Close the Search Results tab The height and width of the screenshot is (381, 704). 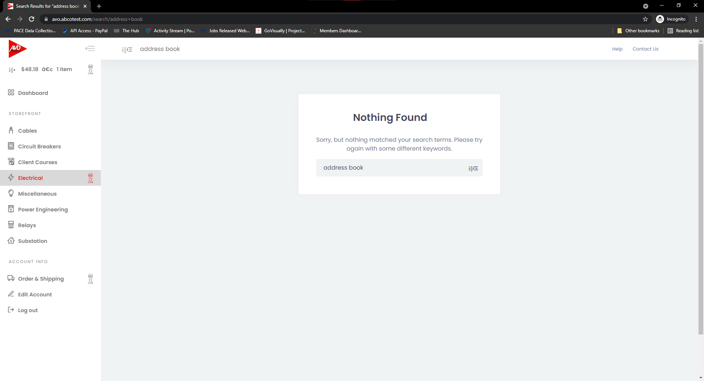click(85, 6)
